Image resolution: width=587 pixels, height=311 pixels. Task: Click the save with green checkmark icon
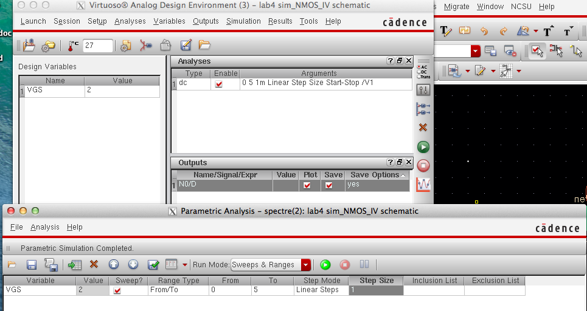coord(153,265)
